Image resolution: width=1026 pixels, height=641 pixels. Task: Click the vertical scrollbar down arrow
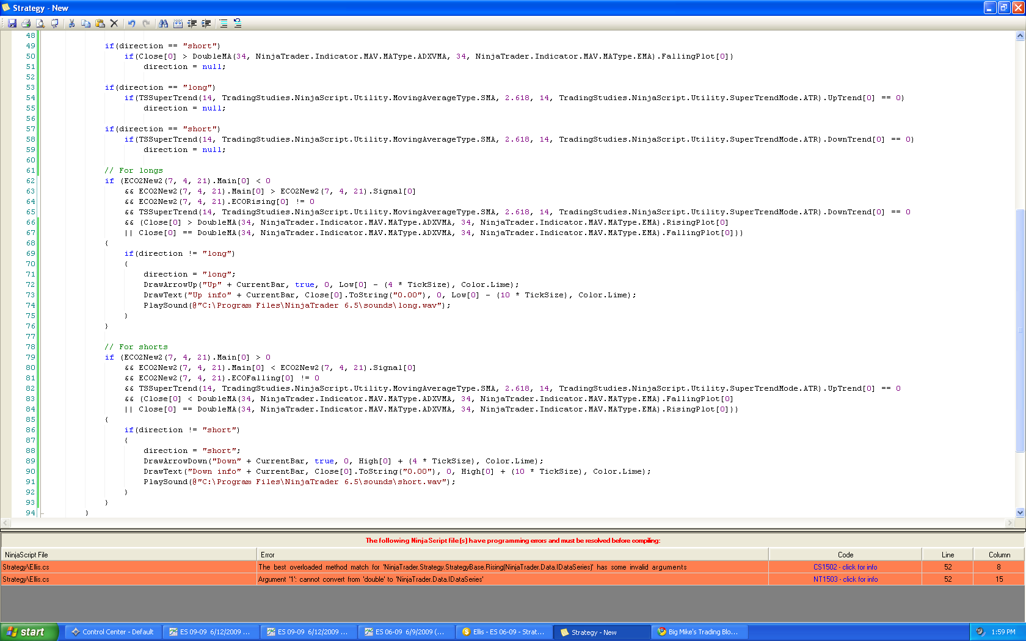(x=1020, y=513)
